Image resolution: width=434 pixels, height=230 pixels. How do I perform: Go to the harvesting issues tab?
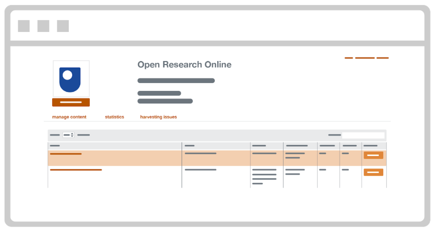[159, 117]
